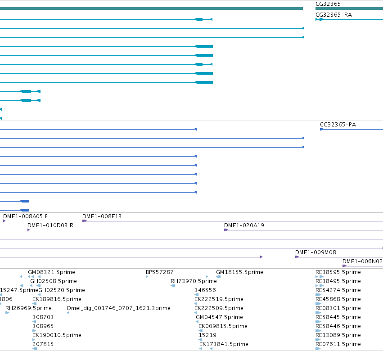
Task: Click the GM18155.5prime EST glyph
Action: click(218, 277)
